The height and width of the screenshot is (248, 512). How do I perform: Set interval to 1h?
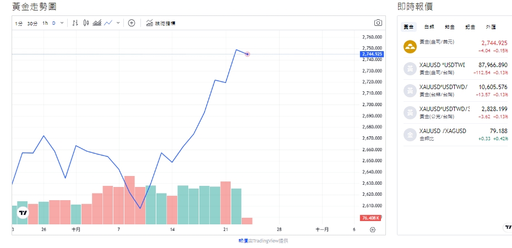pyautogui.click(x=45, y=23)
